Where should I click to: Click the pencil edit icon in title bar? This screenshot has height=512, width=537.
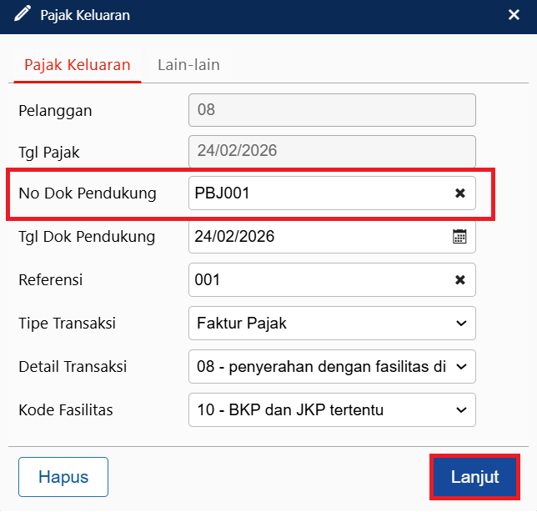pyautogui.click(x=23, y=14)
